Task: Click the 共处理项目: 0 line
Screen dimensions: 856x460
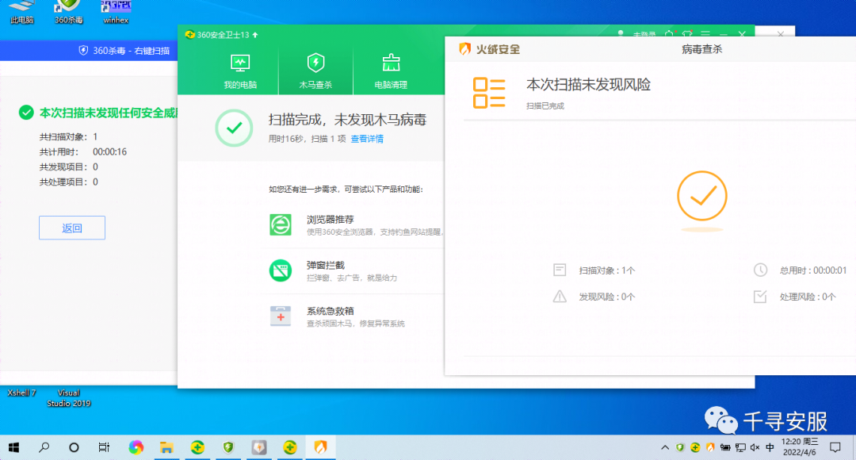Action: [68, 182]
